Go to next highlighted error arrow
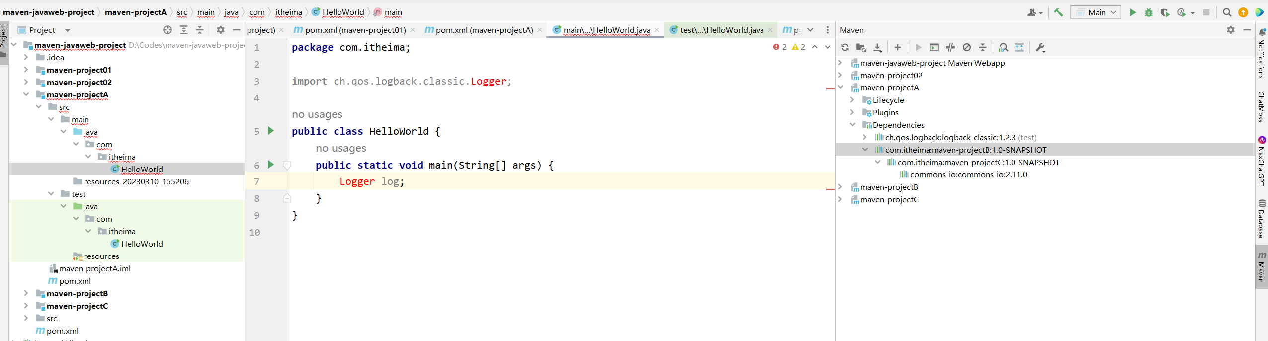The width and height of the screenshot is (1268, 341). click(828, 47)
